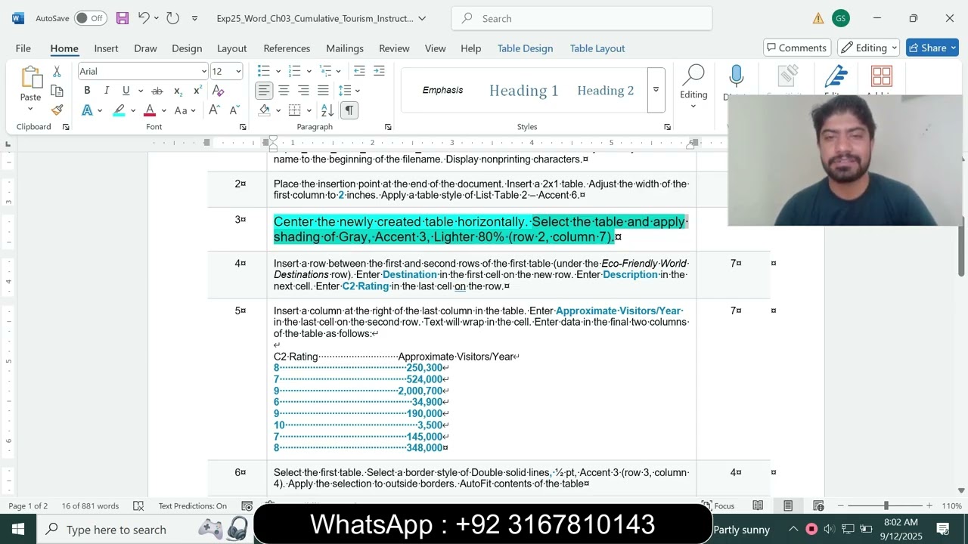Click the Increase Indent icon
This screenshot has width=968, height=544.
tap(379, 71)
